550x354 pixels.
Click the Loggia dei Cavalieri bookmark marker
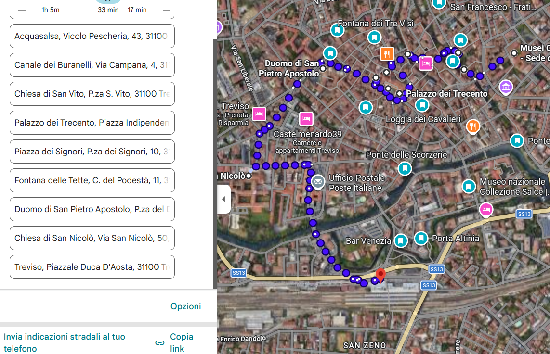[422, 104]
